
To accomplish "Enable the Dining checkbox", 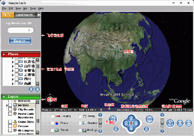I will click(x=80, y=116).
